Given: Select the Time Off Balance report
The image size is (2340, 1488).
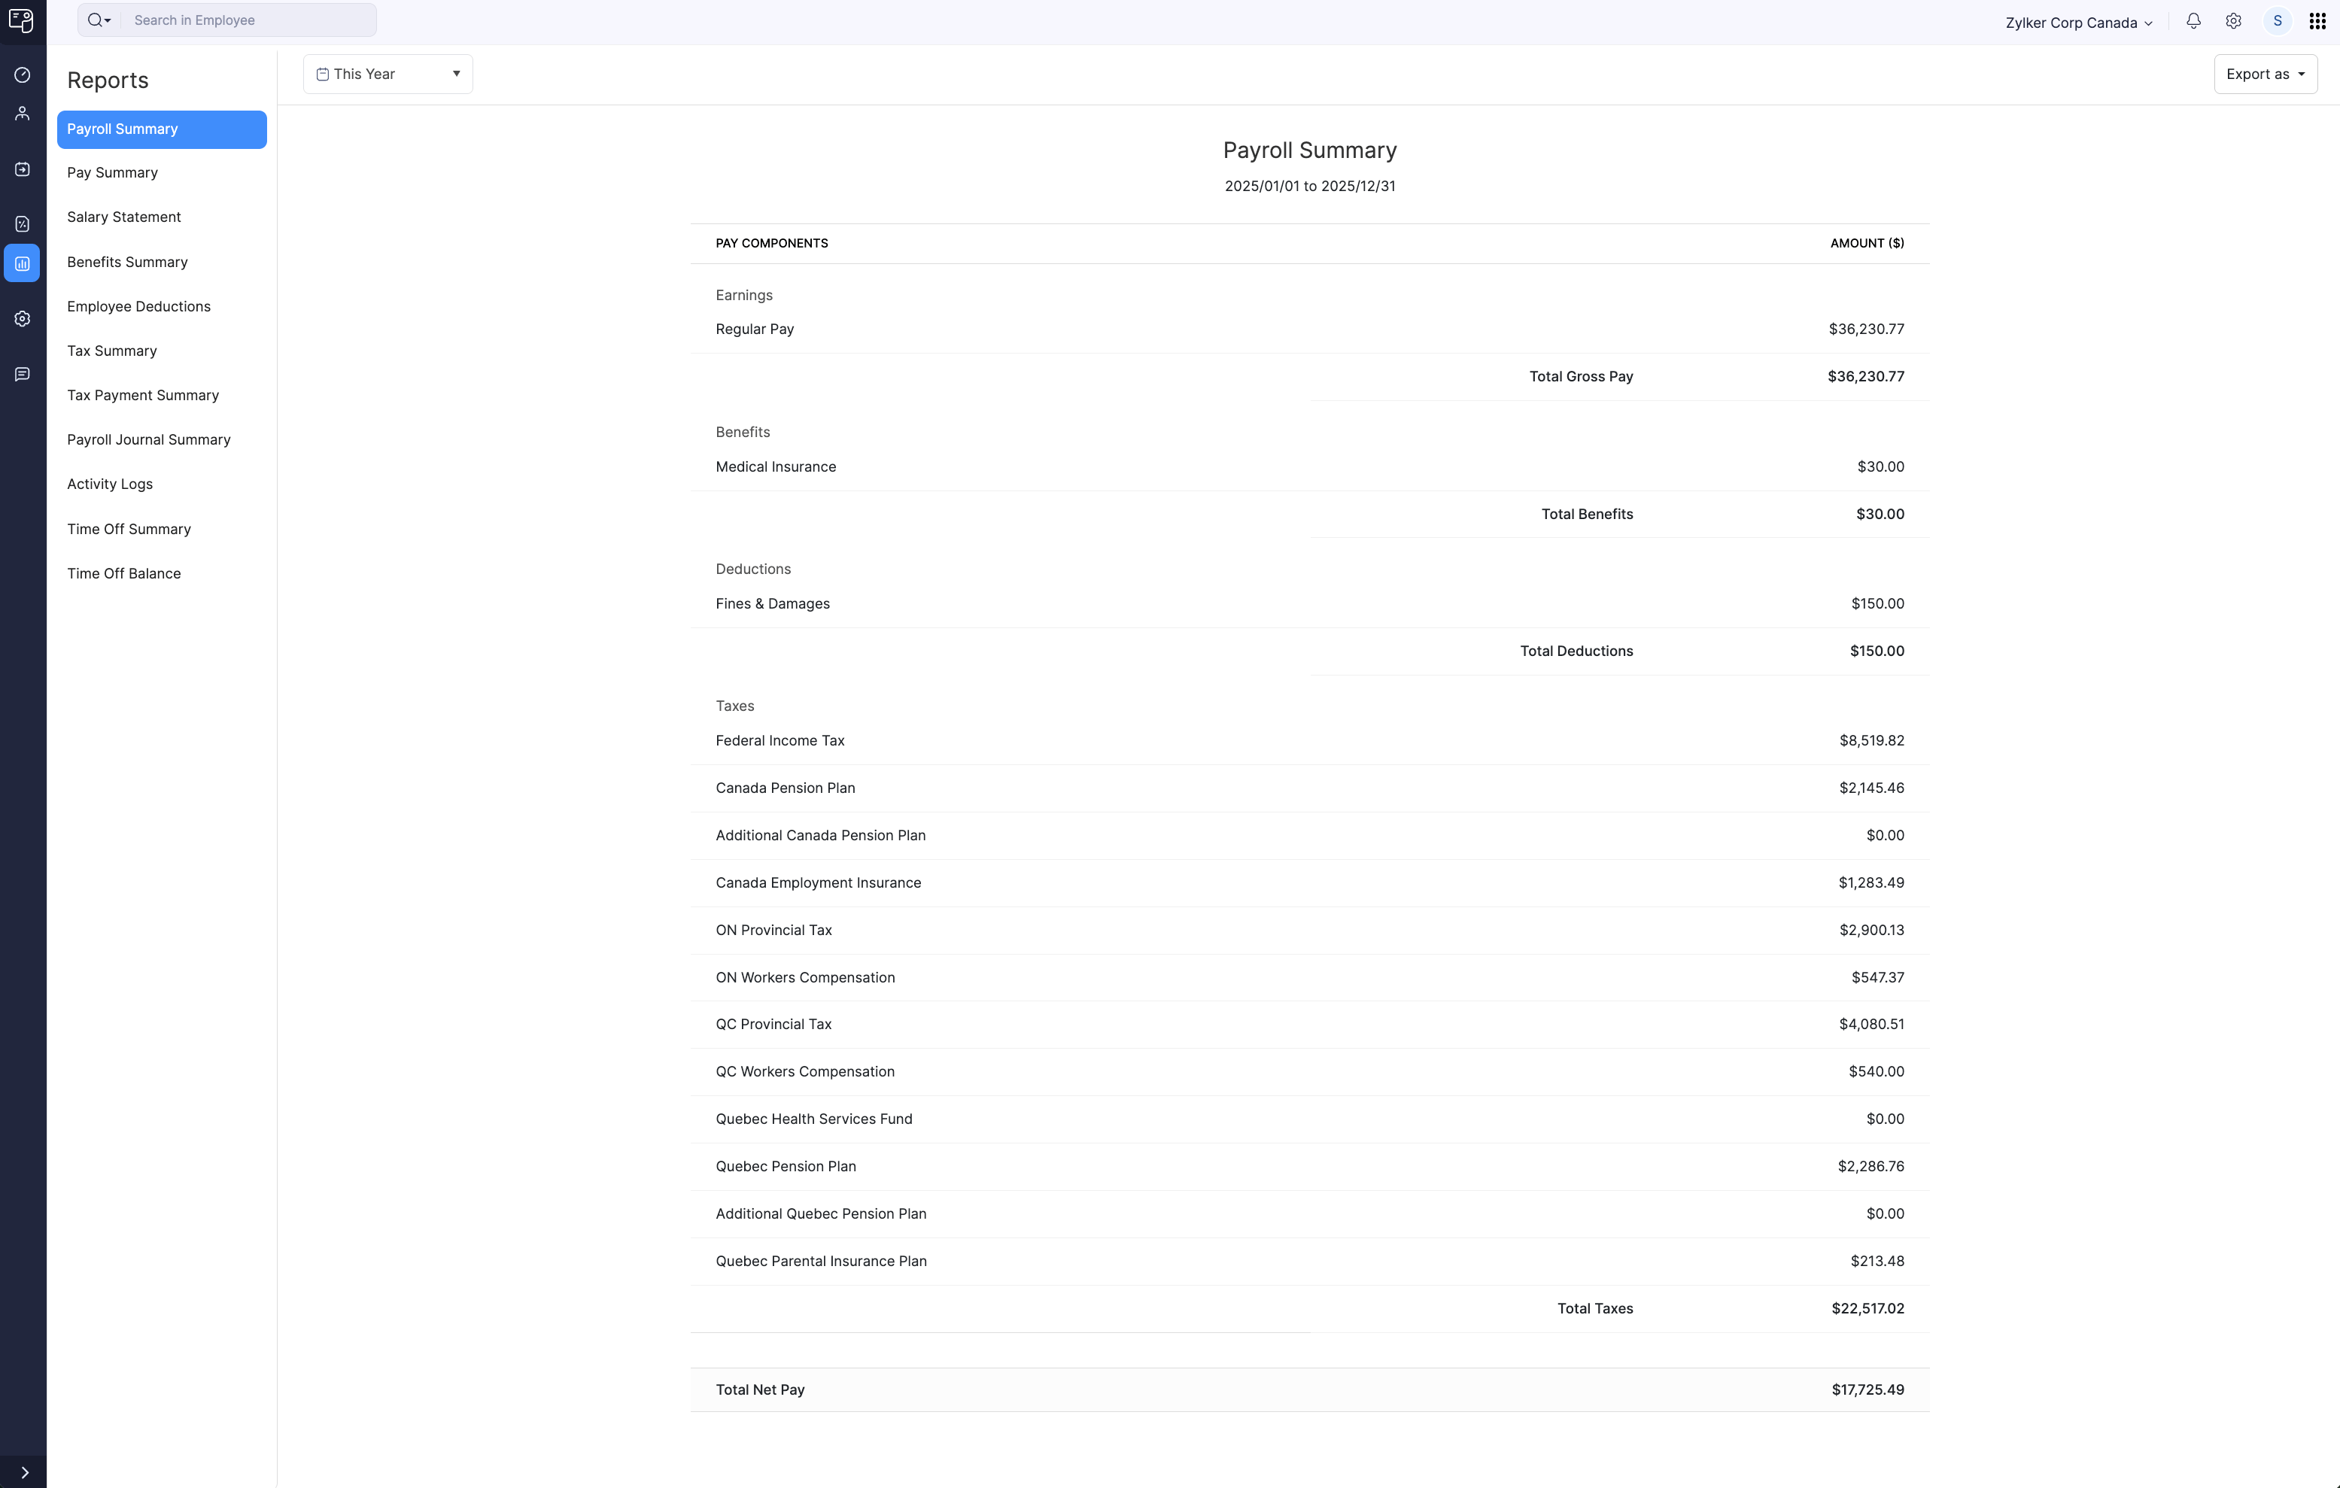Looking at the screenshot, I should pyautogui.click(x=123, y=573).
